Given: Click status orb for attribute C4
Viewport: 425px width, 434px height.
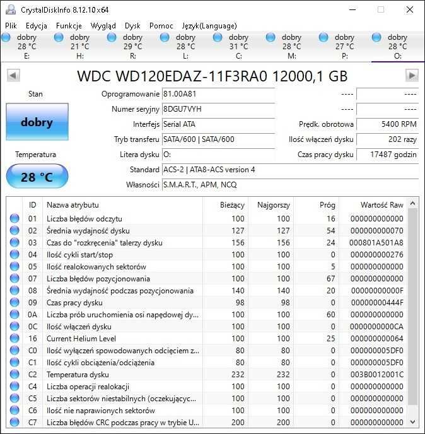Looking at the screenshot, I should coord(15,387).
